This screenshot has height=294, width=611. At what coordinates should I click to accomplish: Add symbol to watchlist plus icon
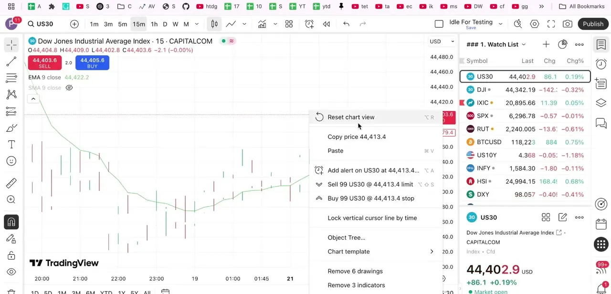(x=546, y=44)
